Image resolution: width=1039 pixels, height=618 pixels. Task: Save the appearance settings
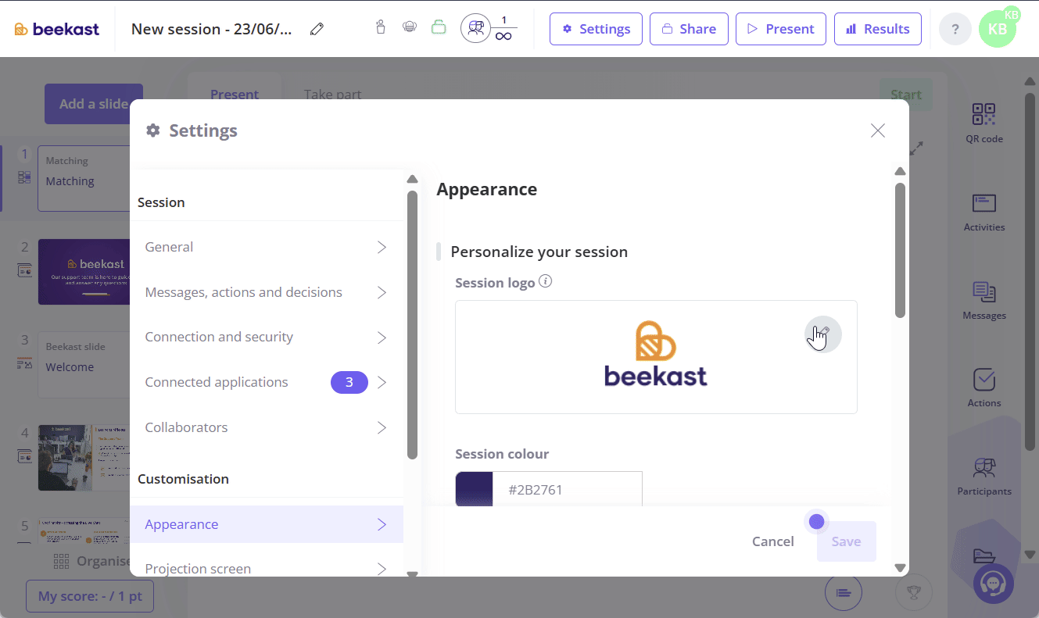click(847, 541)
